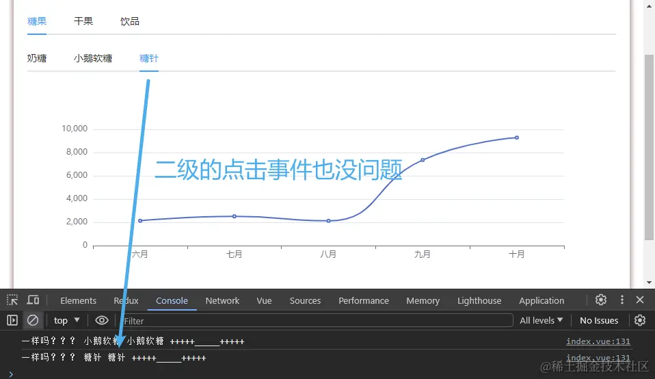Switch to the Sources tab
This screenshot has height=379, width=655.
(305, 300)
